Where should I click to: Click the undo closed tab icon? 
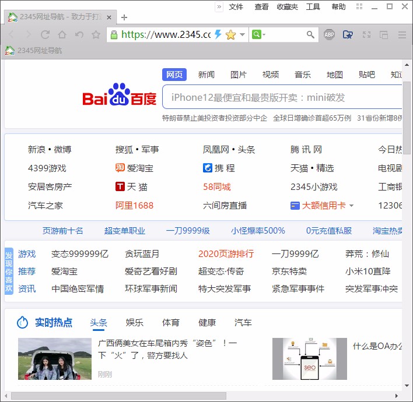click(x=79, y=34)
